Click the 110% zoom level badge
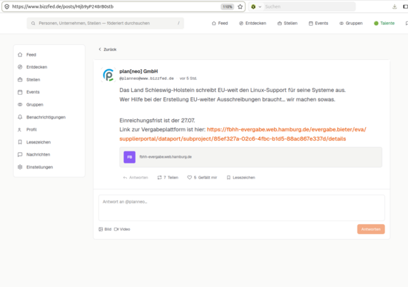The width and height of the screenshot is (408, 287). 227,6
